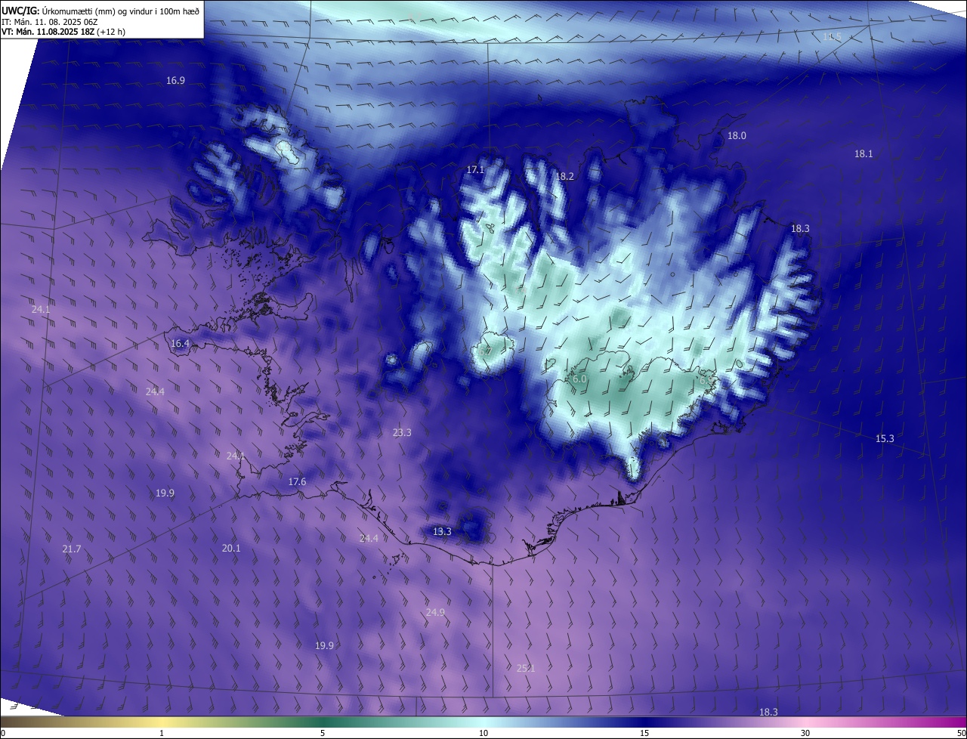This screenshot has height=739, width=967.
Task: Click the 23.3 value label
Action: tap(402, 433)
